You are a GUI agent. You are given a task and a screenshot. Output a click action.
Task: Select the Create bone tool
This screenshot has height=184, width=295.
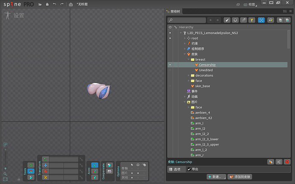pos(31,177)
